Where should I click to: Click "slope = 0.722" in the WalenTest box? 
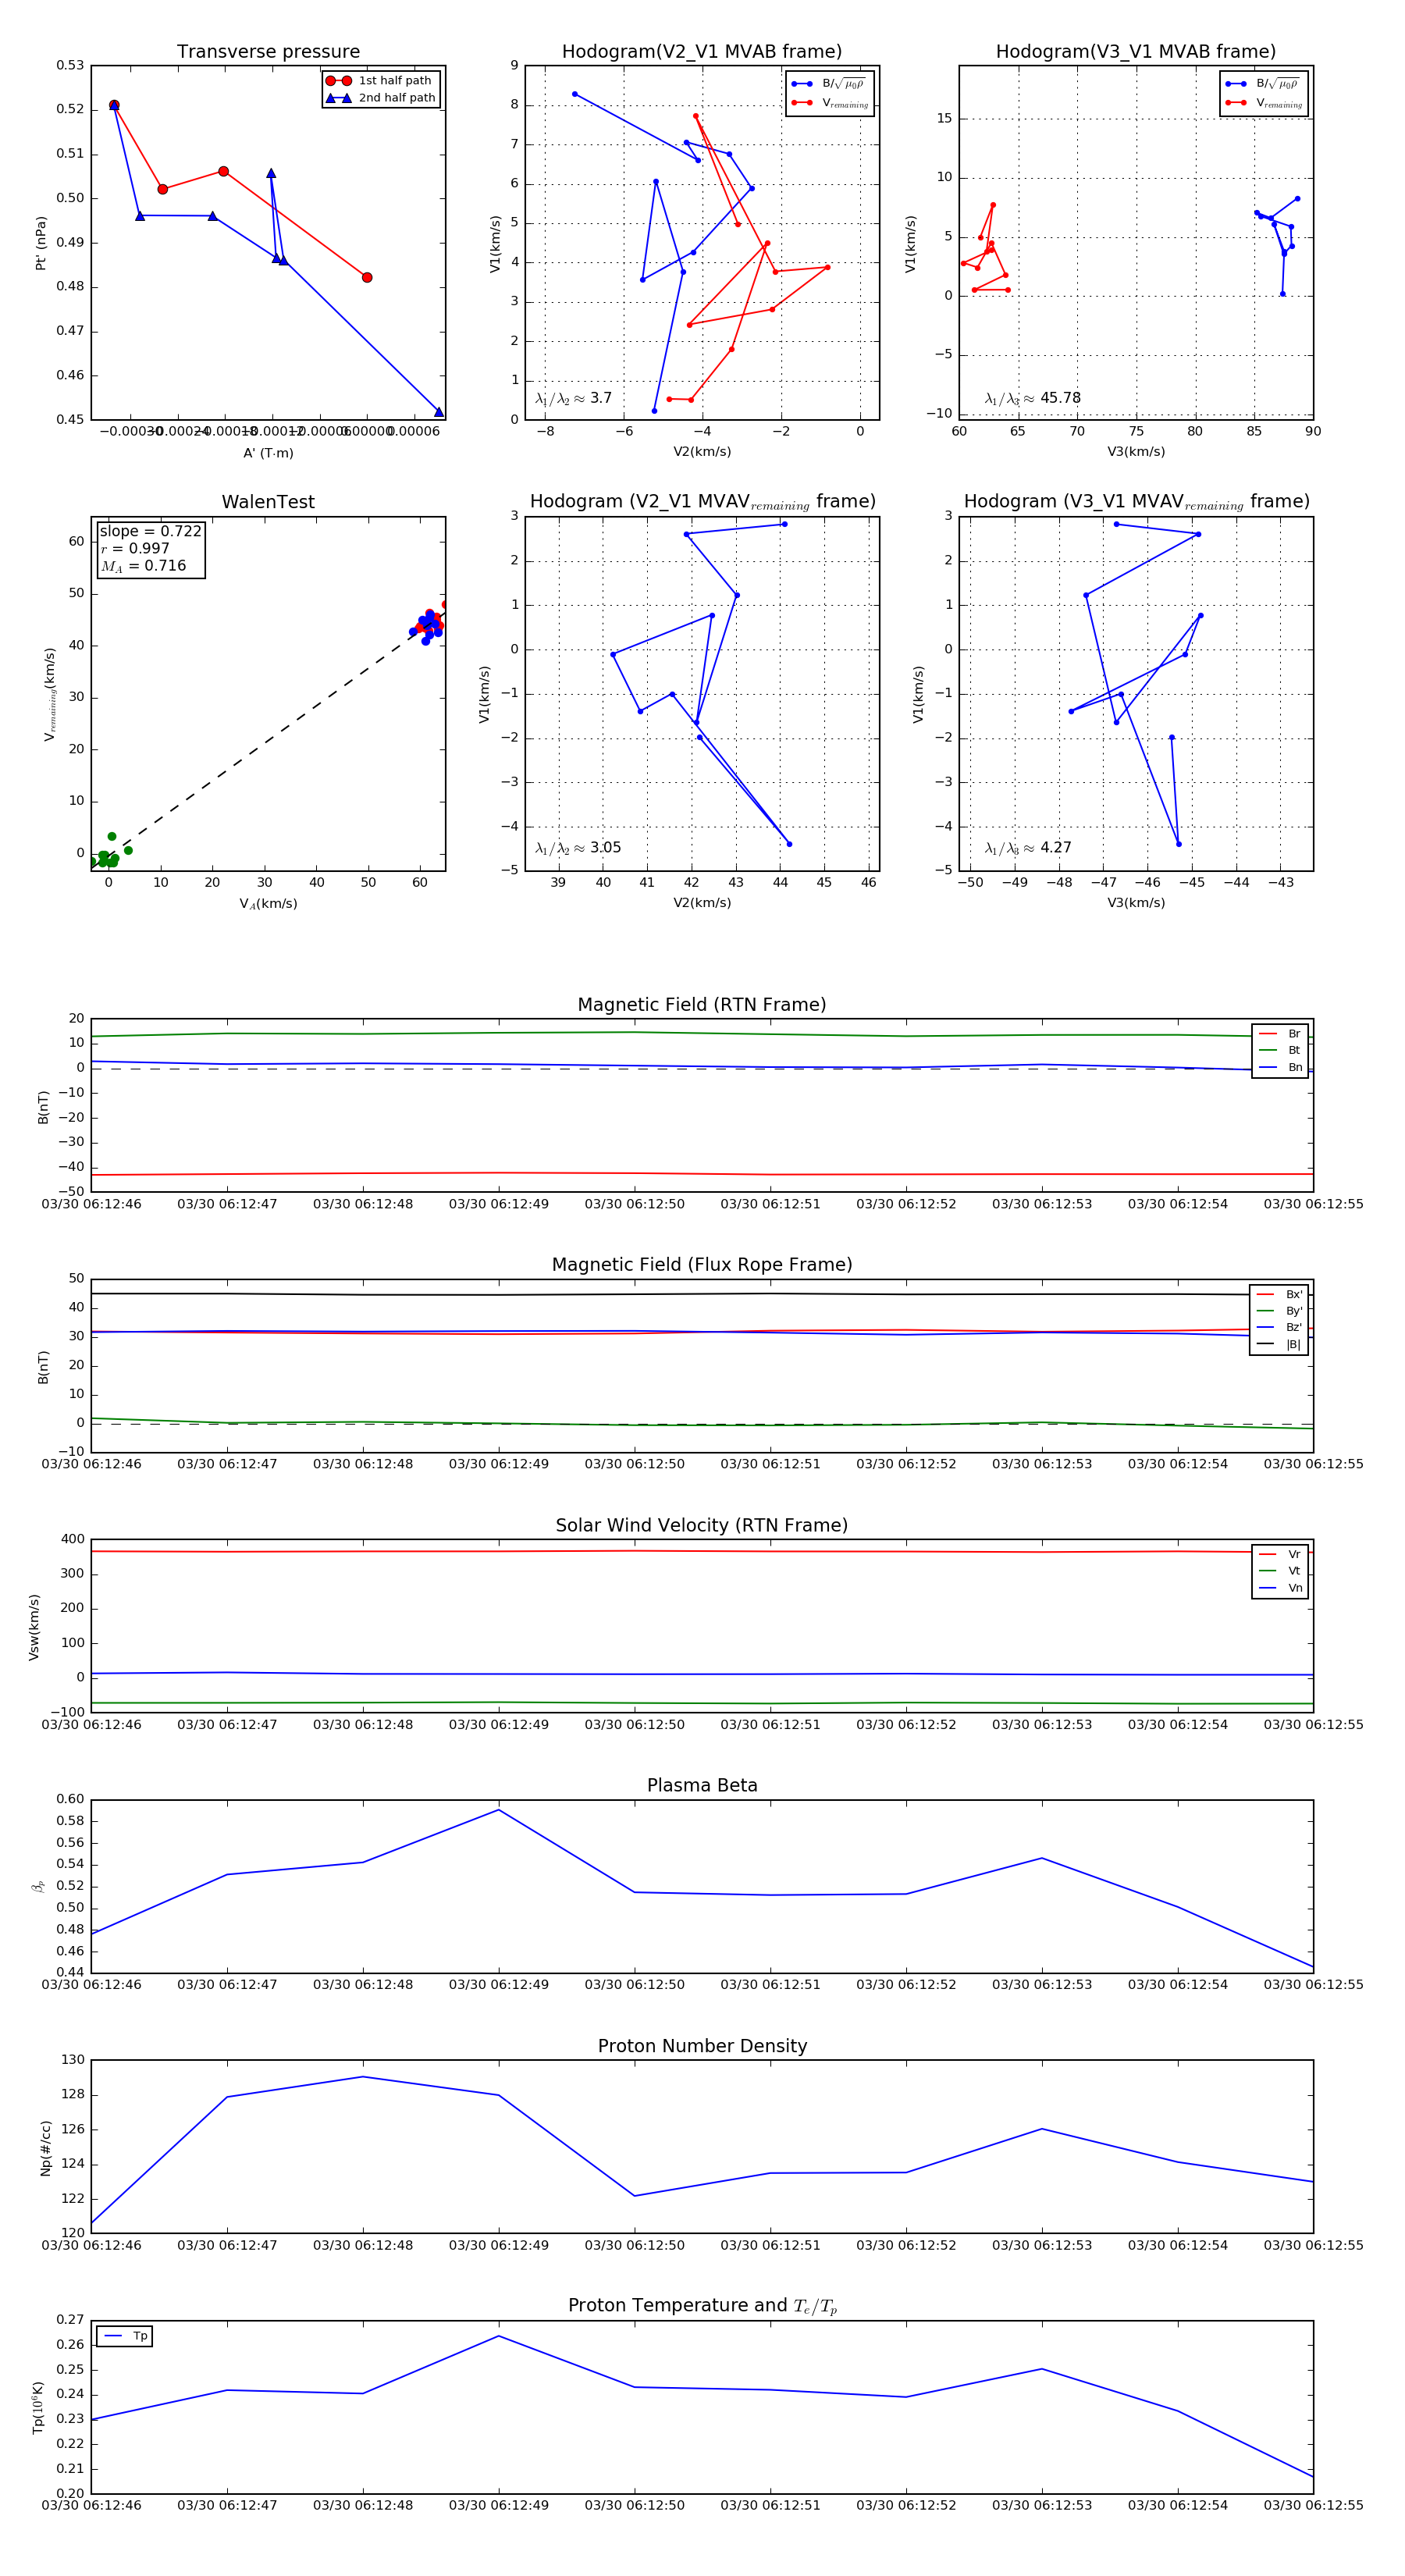(x=150, y=531)
